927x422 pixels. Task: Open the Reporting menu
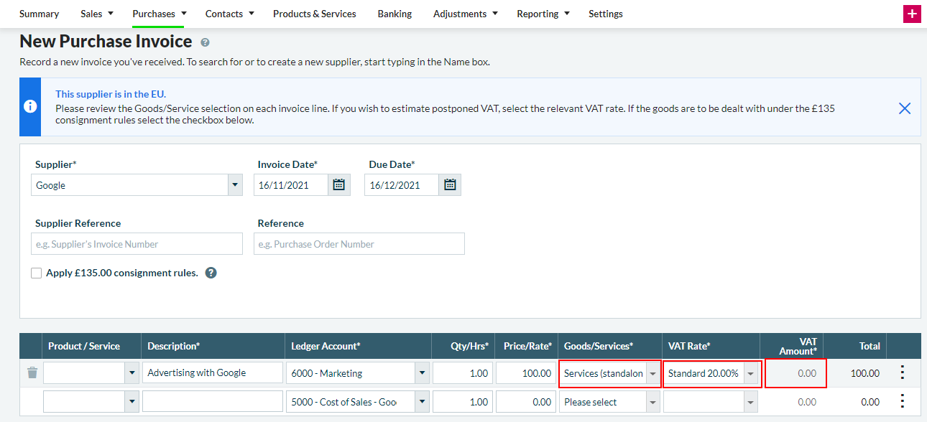point(543,14)
